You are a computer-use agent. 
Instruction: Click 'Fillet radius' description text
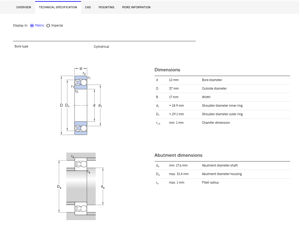210,183
